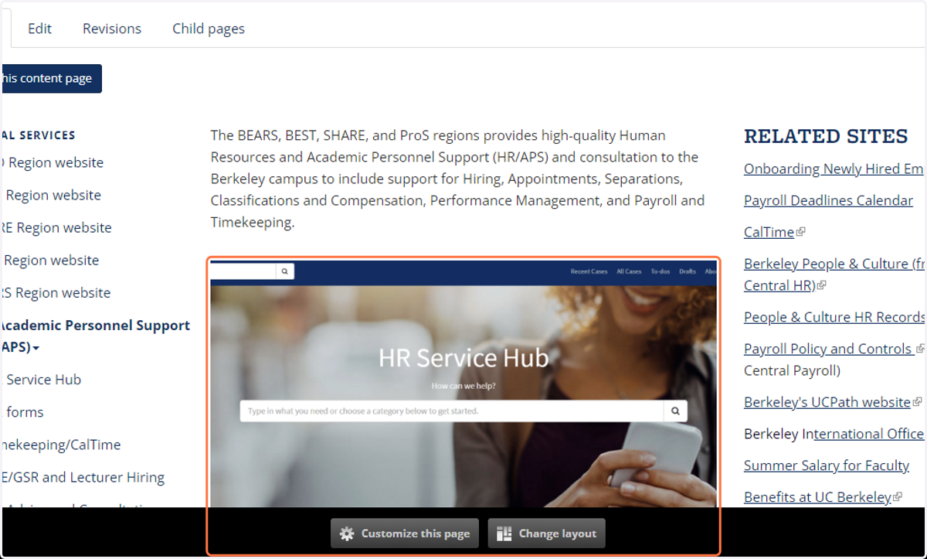The image size is (927, 559).
Task: Click the search magnifier in HR Service Hub bar
Action: pos(676,411)
